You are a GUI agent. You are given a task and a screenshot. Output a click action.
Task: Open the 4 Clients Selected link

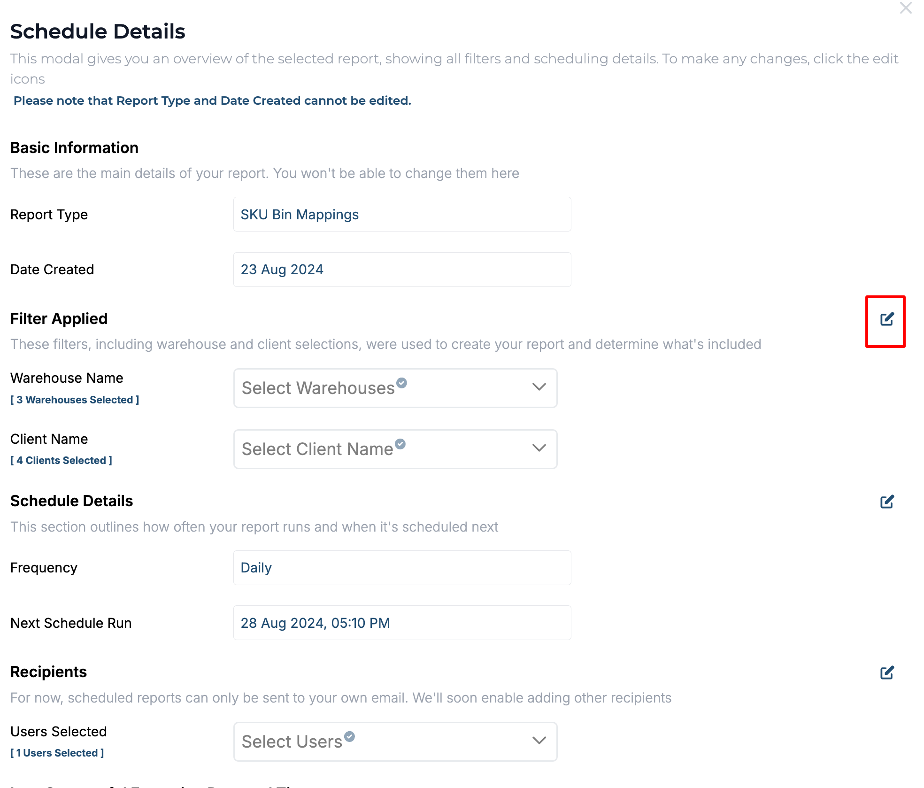point(62,460)
